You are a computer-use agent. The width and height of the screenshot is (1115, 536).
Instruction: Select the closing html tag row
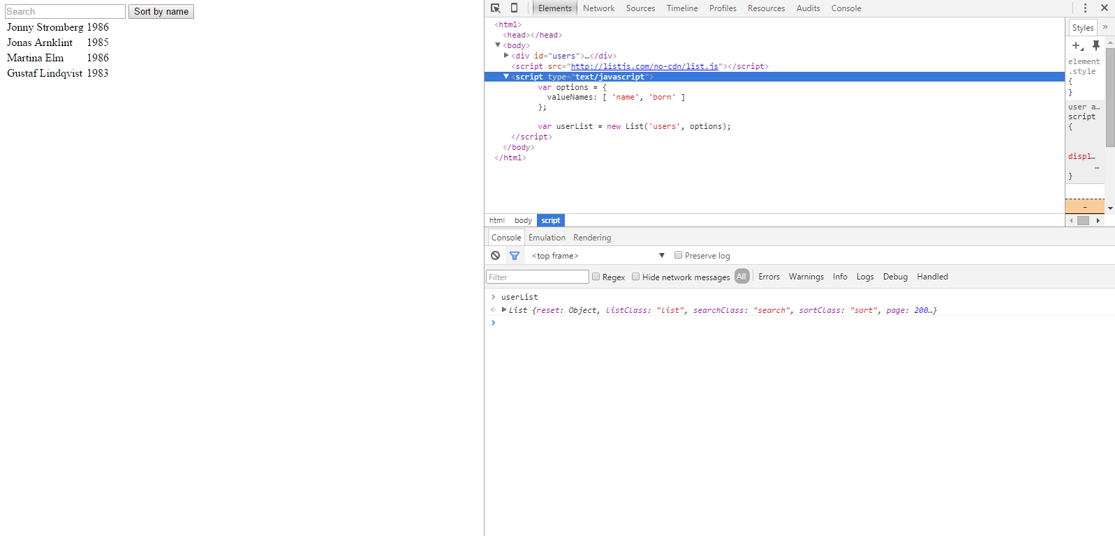click(x=510, y=158)
